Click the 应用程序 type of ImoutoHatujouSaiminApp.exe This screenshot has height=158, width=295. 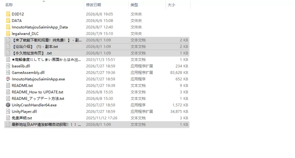tap(138, 79)
